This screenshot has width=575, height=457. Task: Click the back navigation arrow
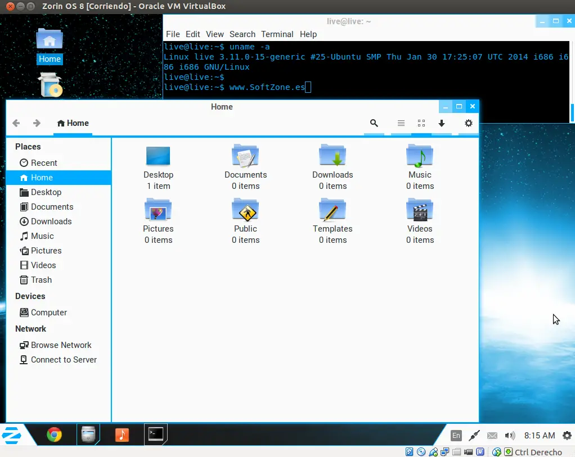(x=16, y=123)
